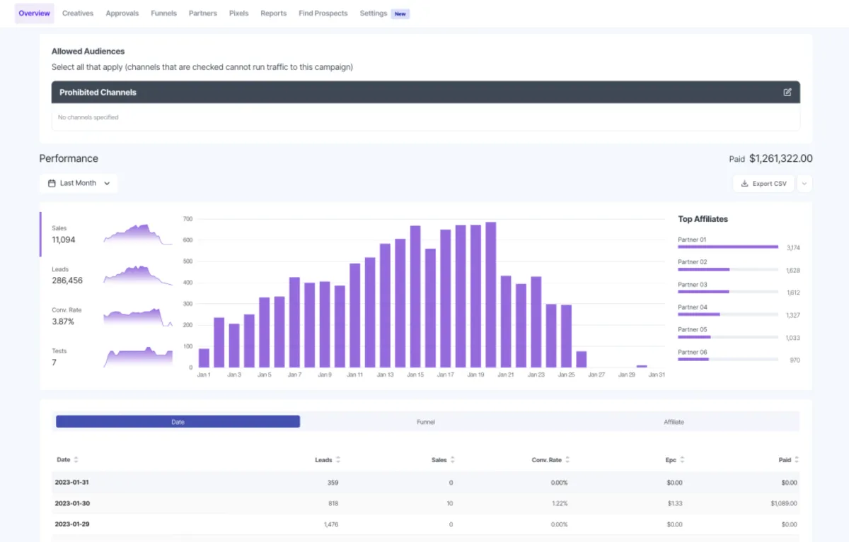Click the Epc column sort icon
This screenshot has width=849, height=542.
click(x=683, y=459)
